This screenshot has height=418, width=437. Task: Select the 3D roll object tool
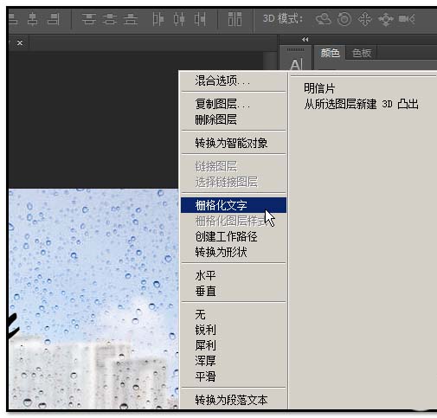click(x=344, y=19)
